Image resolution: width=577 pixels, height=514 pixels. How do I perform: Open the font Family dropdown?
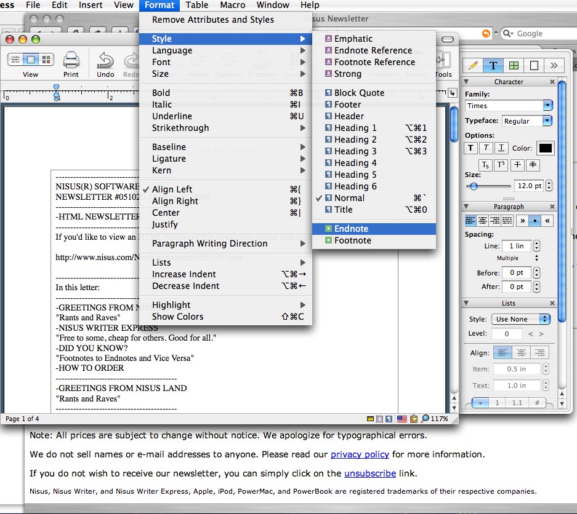pos(547,106)
